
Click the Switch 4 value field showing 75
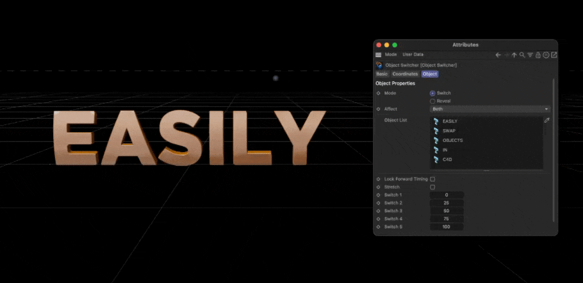[447, 219]
